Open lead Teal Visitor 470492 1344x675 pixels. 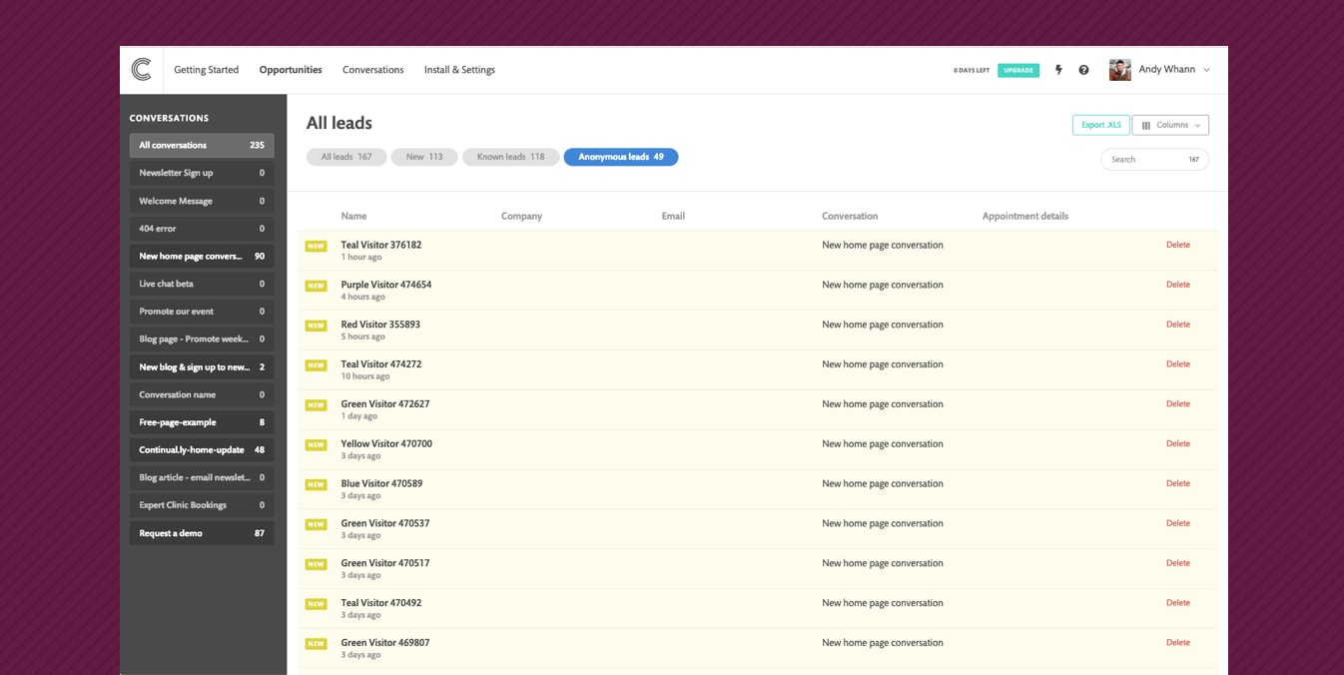(381, 603)
